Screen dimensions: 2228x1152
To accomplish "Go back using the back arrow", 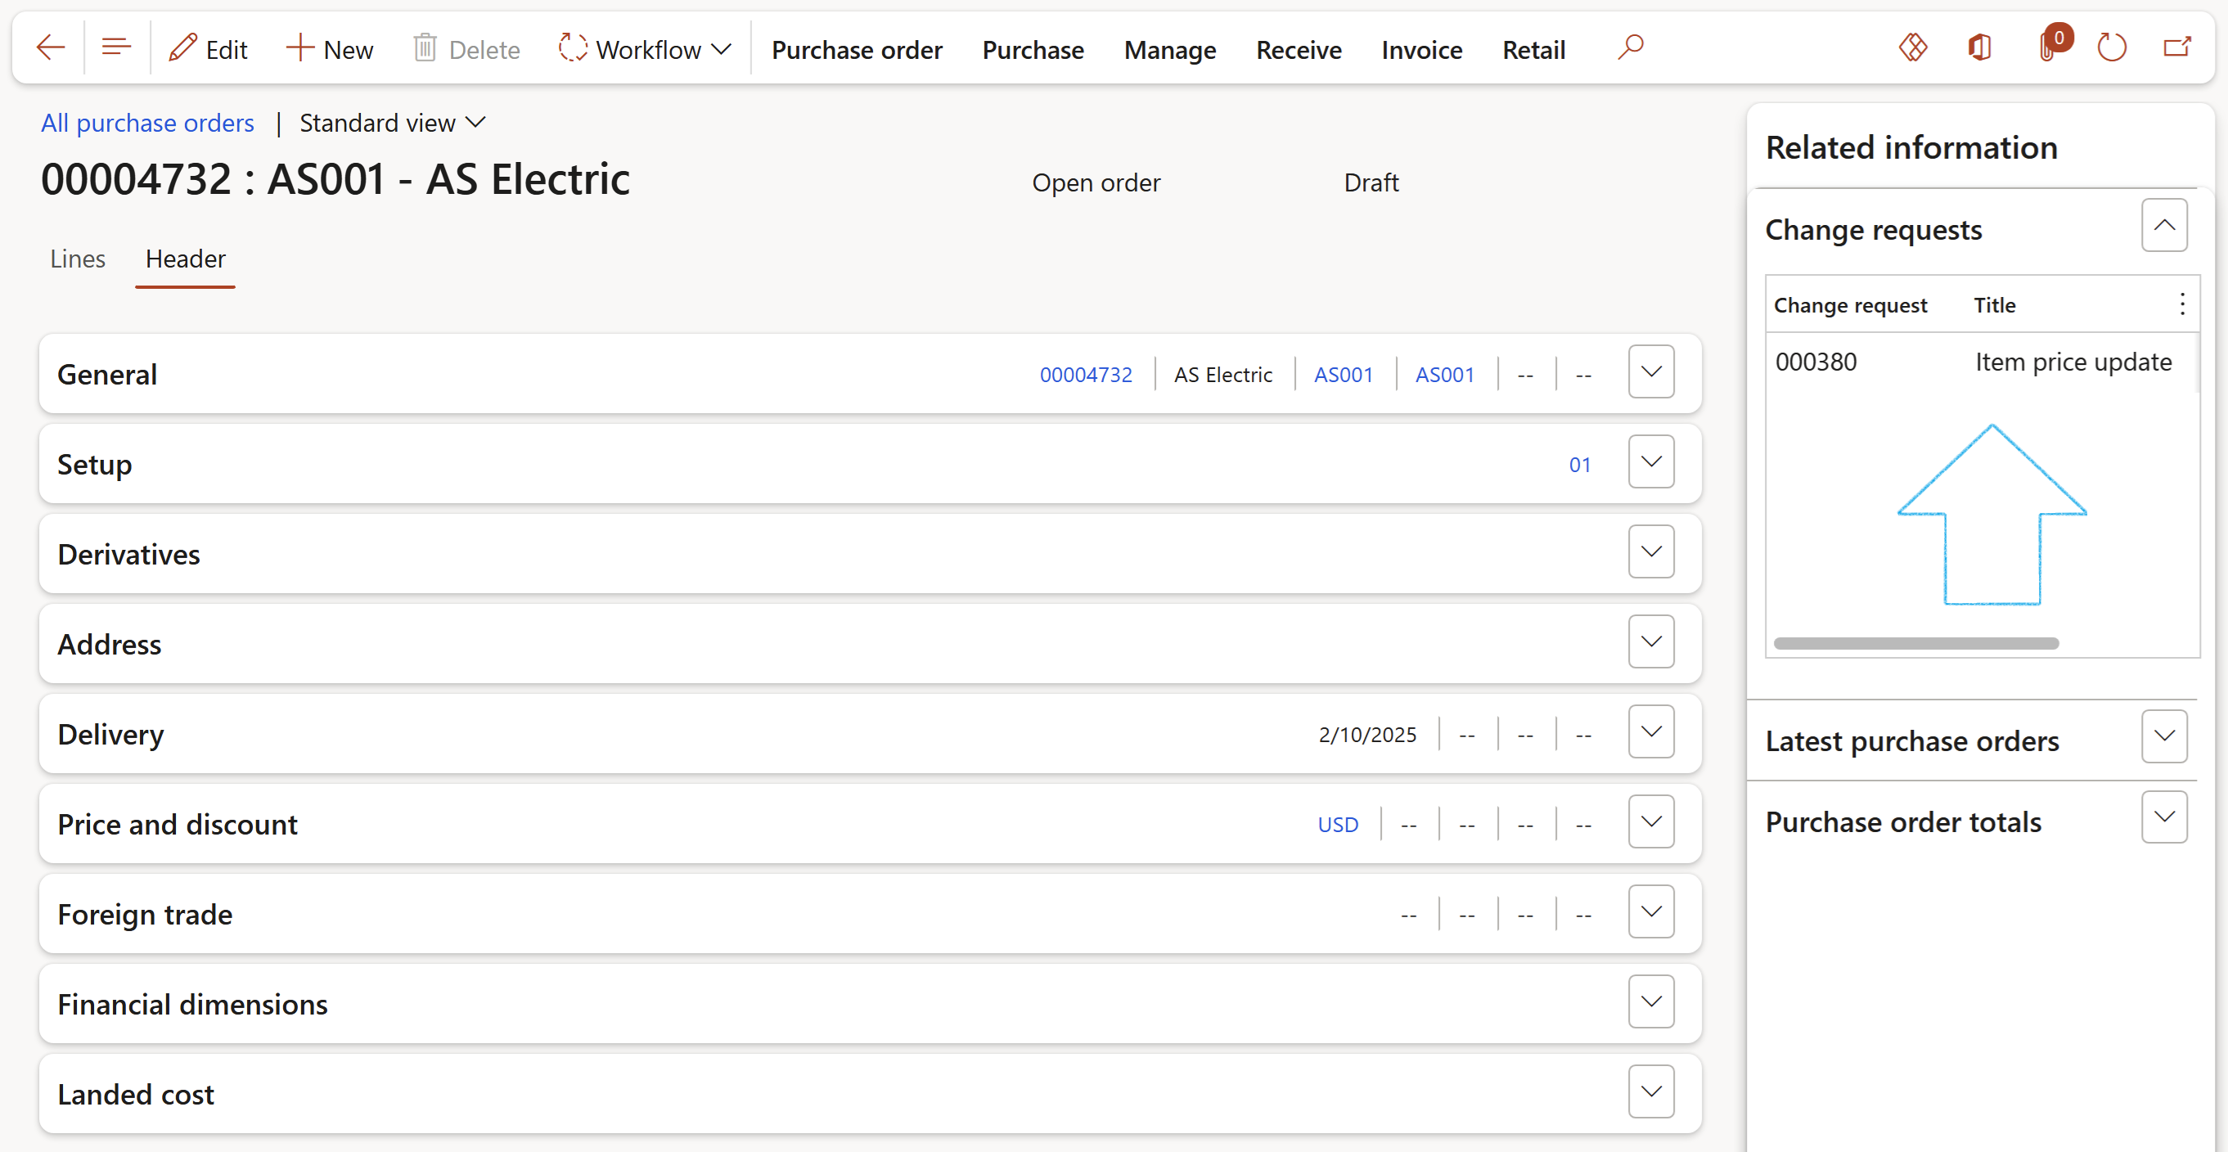I will pos(50,47).
